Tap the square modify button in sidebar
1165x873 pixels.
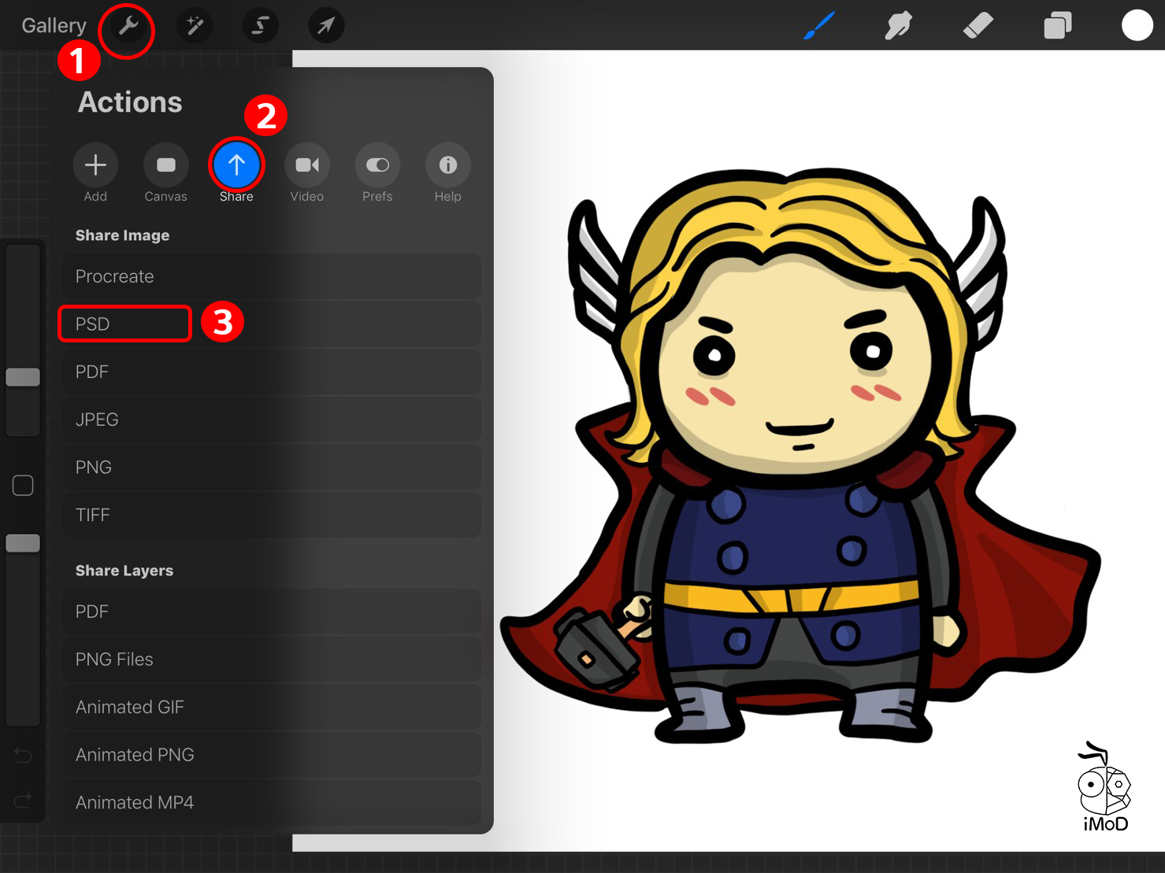23,486
